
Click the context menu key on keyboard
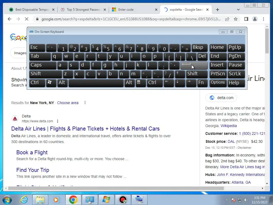click(x=141, y=83)
